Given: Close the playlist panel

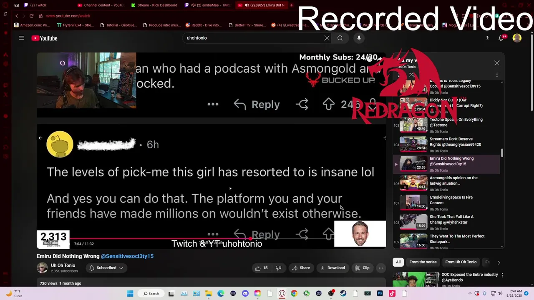Looking at the screenshot, I should click(x=497, y=63).
